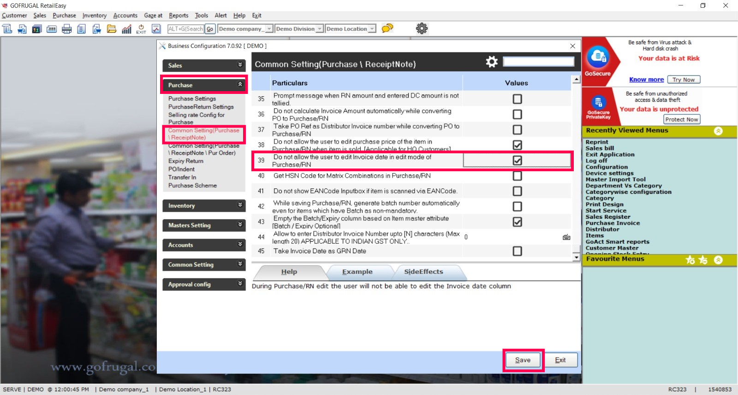The width and height of the screenshot is (738, 395).
Task: Expand the Sales configuration section
Action: (204, 65)
